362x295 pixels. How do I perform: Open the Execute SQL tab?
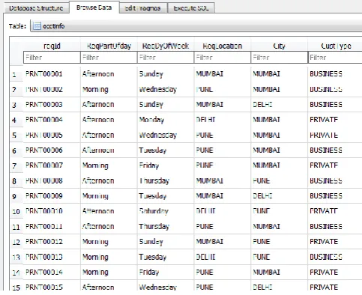pyautogui.click(x=191, y=8)
